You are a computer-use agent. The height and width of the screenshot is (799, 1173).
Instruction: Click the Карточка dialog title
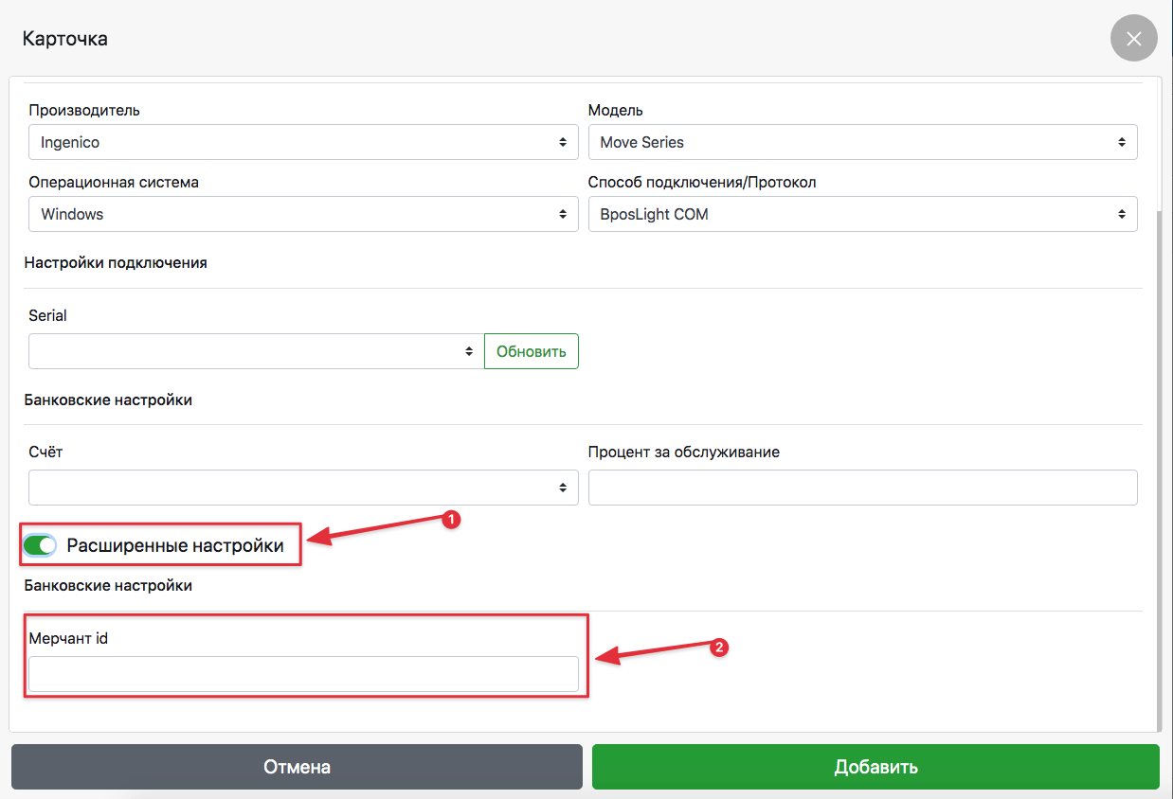click(64, 39)
